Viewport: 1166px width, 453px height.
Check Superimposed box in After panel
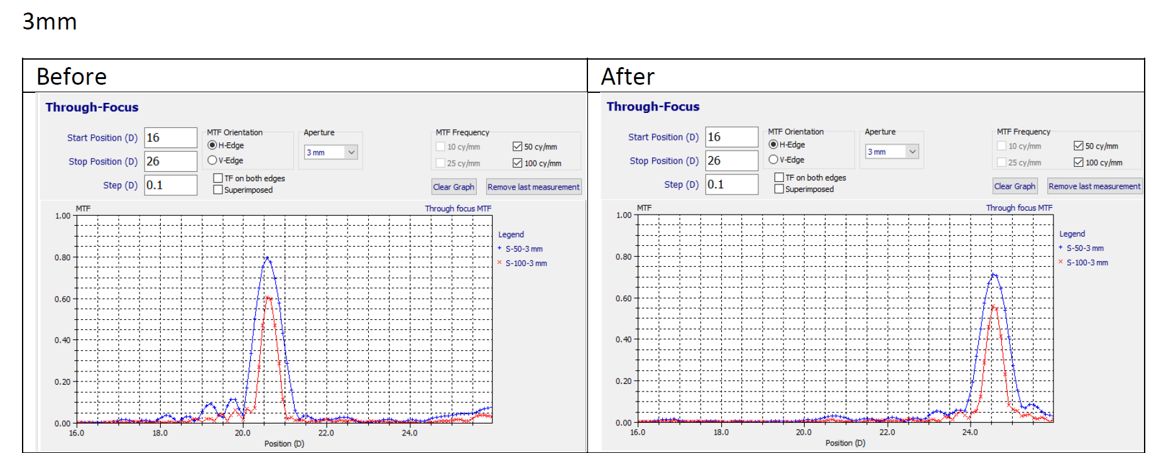pos(779,189)
